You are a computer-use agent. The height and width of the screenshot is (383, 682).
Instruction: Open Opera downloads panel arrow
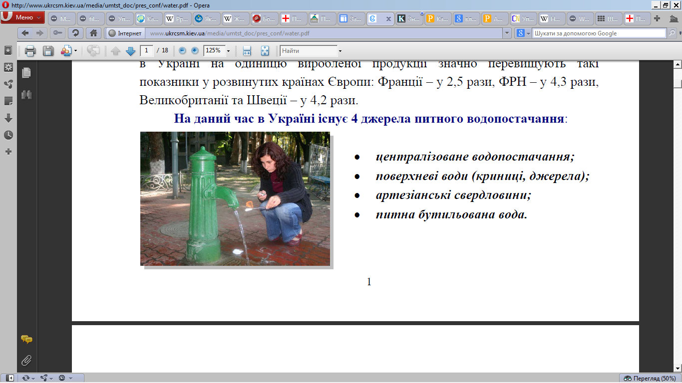click(x=8, y=118)
